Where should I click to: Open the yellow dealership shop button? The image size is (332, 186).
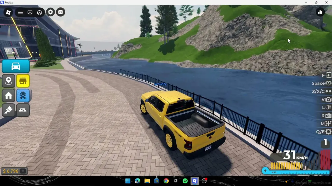pos(23,81)
